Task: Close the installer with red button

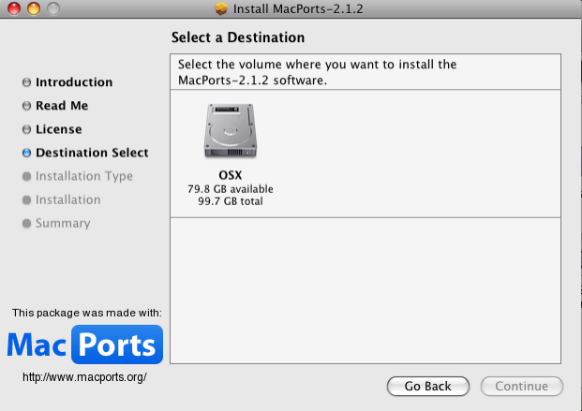Action: click(12, 8)
